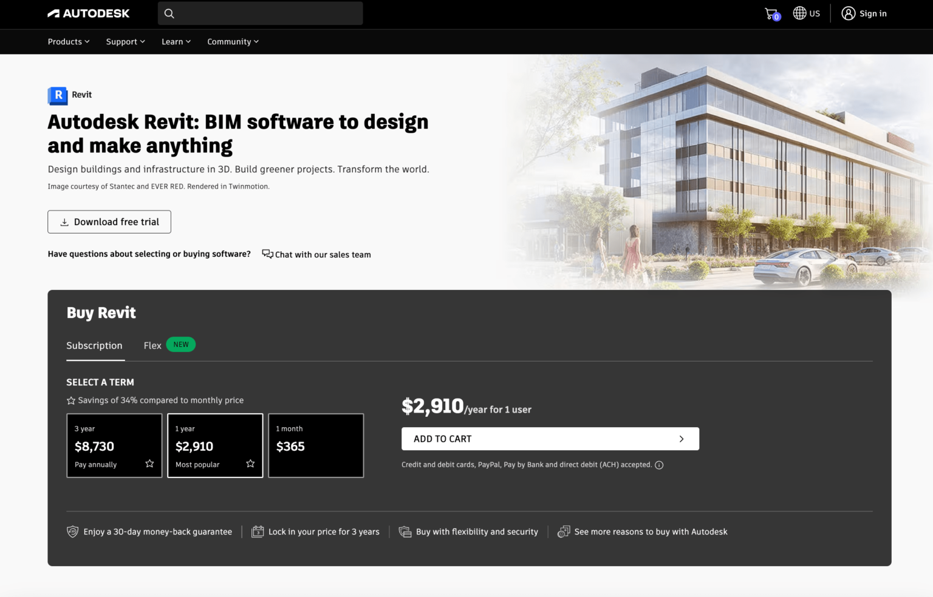
Task: Click the lock-in price calendar icon
Action: (257, 531)
